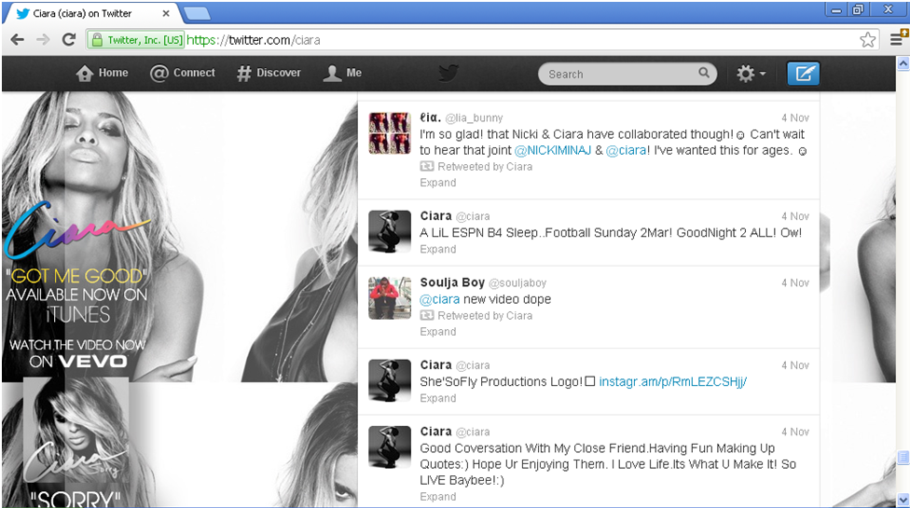This screenshot has width=910, height=508.
Task: Click Ciara name on ESPN tweet
Action: coord(435,215)
